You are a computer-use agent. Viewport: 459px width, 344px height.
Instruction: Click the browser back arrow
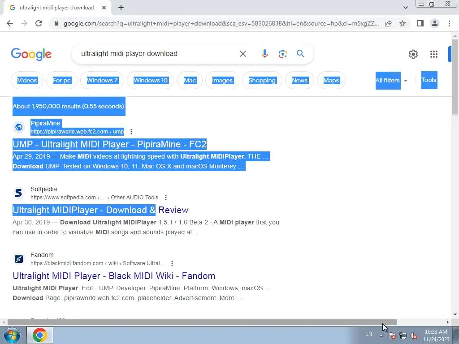10,23
